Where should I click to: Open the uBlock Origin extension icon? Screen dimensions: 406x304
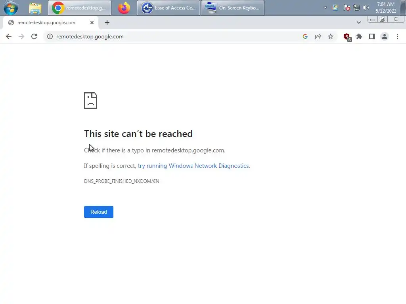point(347,37)
